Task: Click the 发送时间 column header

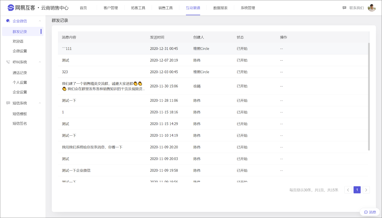Action: (x=157, y=37)
